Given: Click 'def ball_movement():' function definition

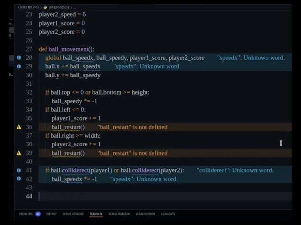Looking at the screenshot, I should (x=67, y=49).
